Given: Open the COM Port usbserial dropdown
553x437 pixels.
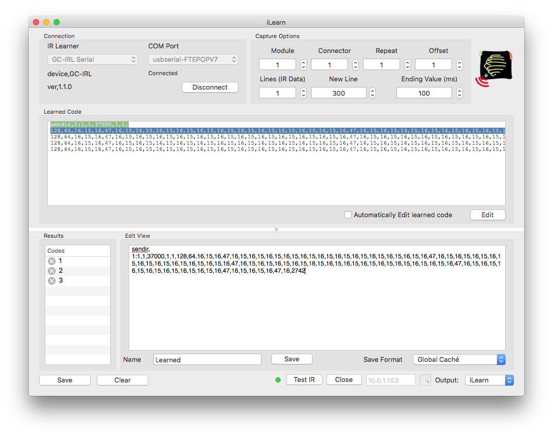Looking at the screenshot, I should (x=193, y=60).
